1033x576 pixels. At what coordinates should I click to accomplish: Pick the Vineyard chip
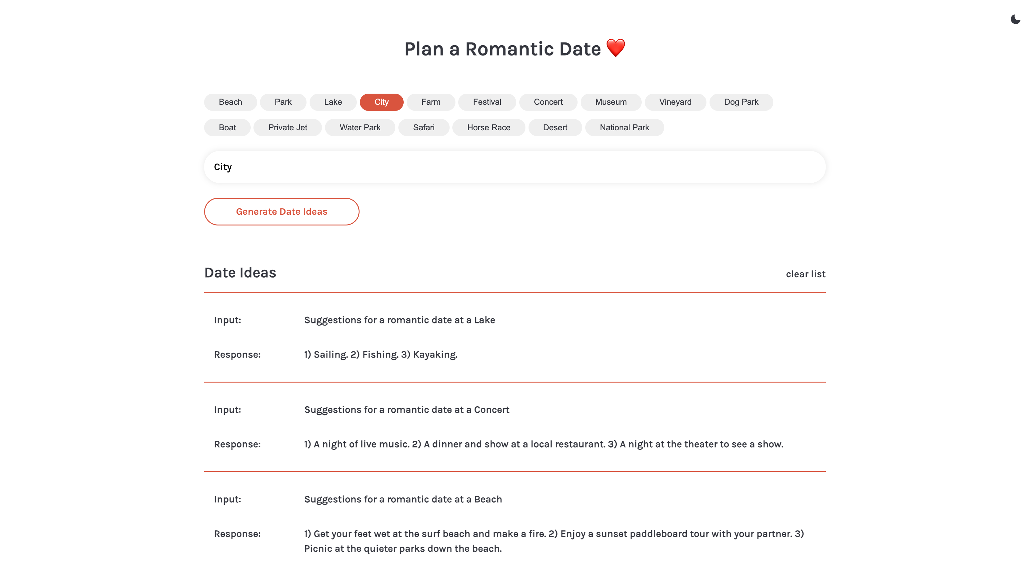[x=675, y=102]
